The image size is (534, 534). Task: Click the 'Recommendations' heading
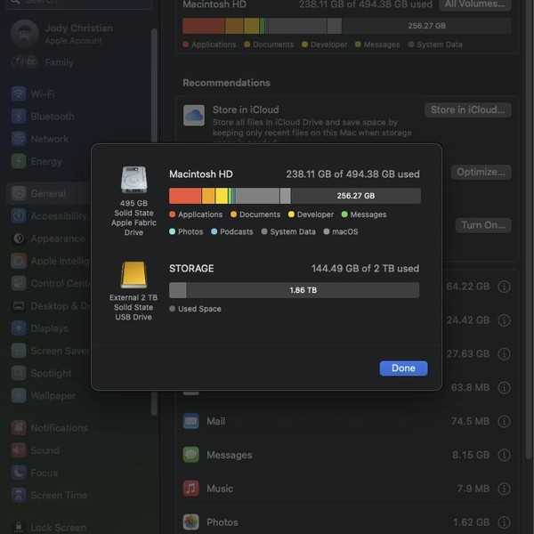click(x=226, y=83)
